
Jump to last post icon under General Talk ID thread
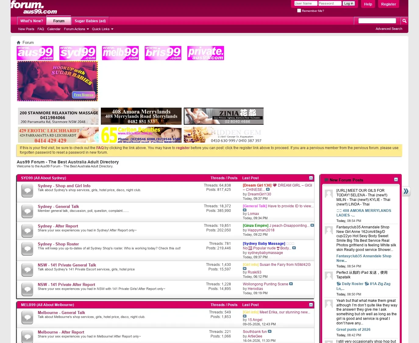coord(245,210)
